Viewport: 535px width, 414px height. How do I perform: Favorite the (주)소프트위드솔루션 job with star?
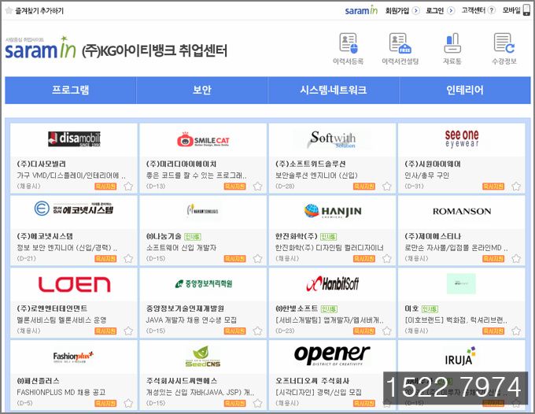386,187
